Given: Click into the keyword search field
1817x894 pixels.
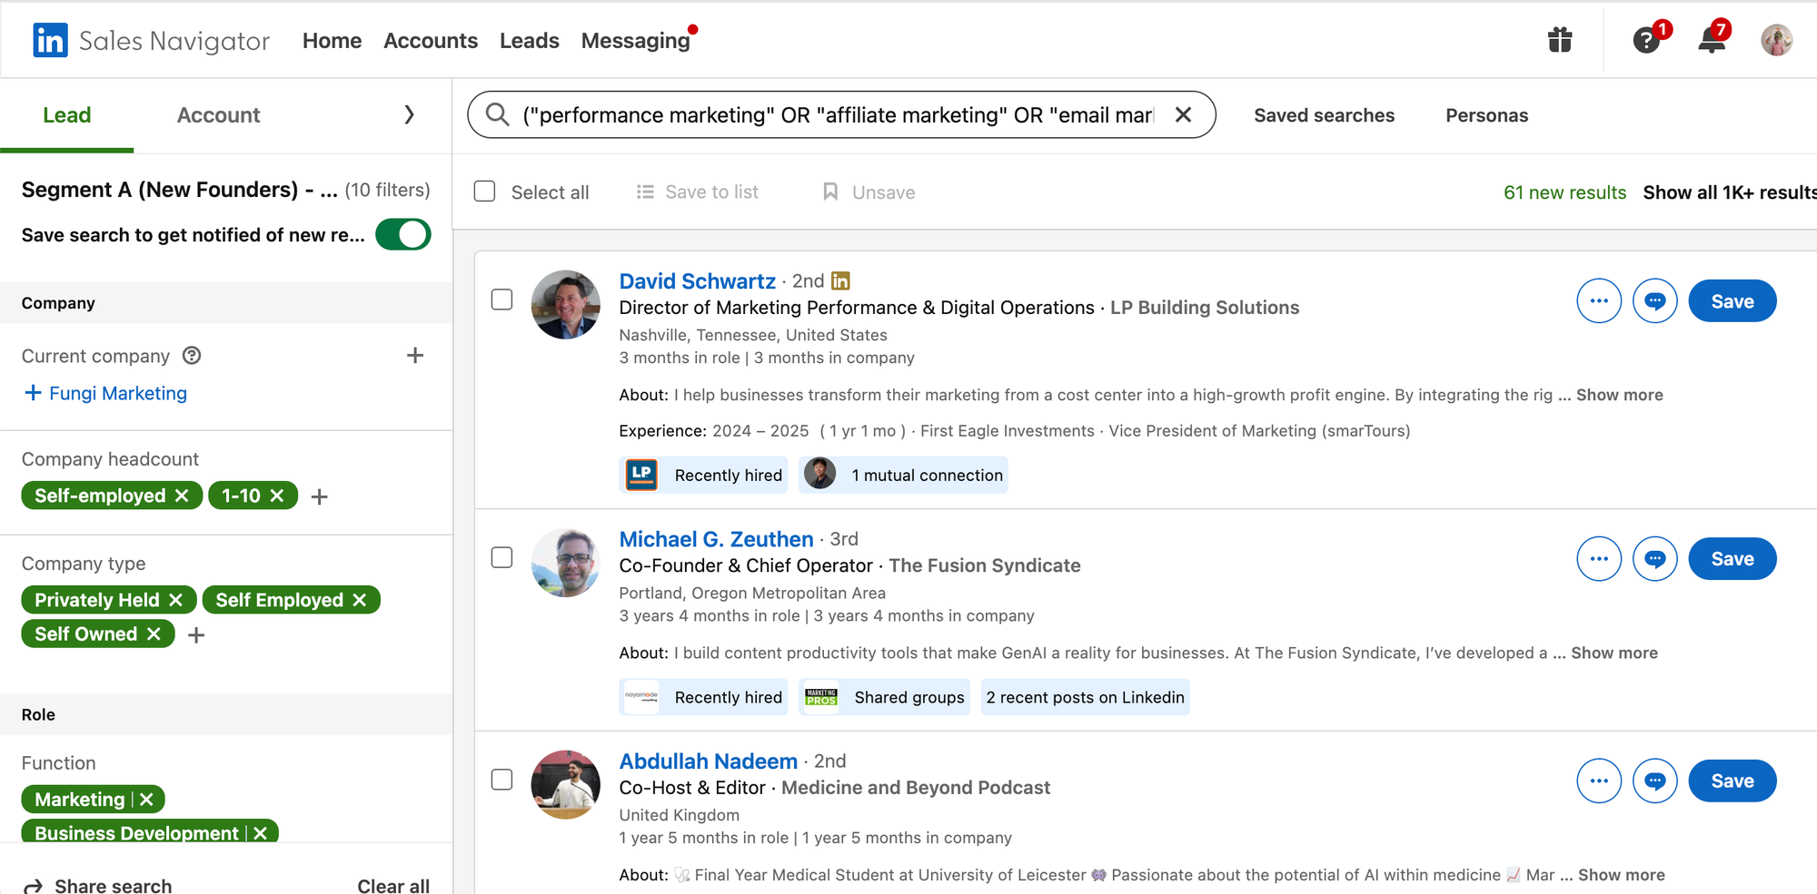Looking at the screenshot, I should (836, 115).
